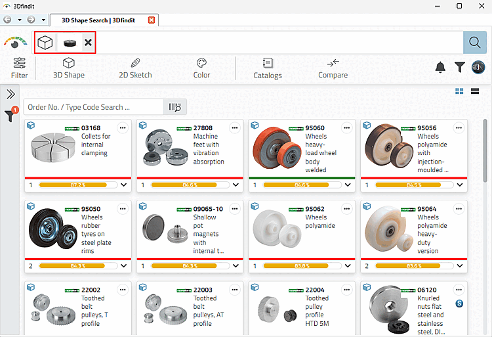
Task: Click the gauge logo icon beside the search bar
Action: [15, 43]
